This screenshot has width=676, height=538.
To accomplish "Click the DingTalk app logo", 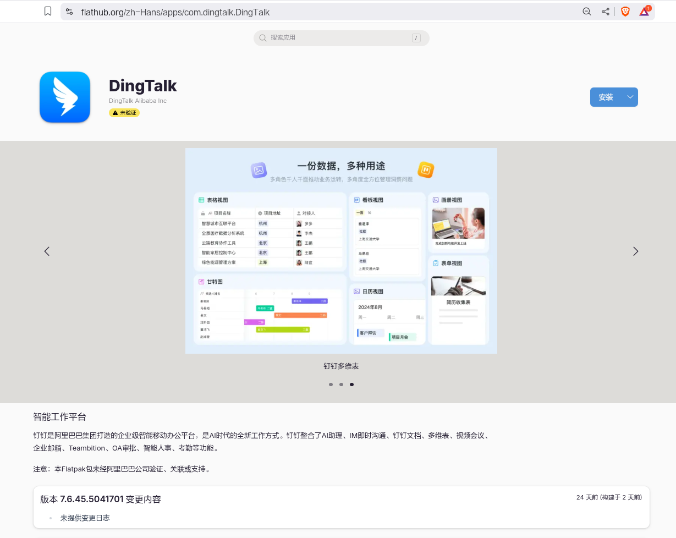I will click(65, 97).
